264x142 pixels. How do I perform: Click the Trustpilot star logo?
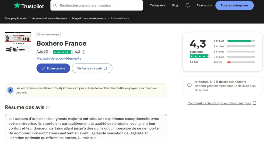coord(17,5)
